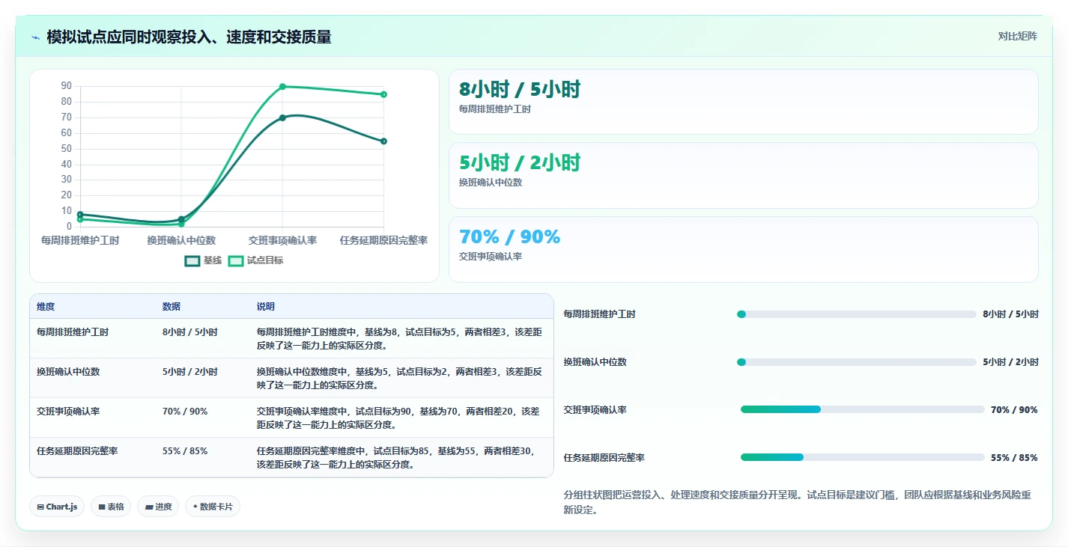Click the 对比矩阵 label in the header
Viewport: 1068px width, 547px height.
pyautogui.click(x=1017, y=36)
